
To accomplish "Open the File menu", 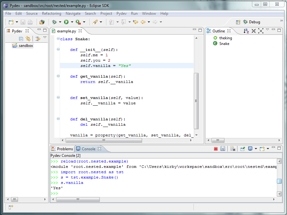I will (x=8, y=14).
